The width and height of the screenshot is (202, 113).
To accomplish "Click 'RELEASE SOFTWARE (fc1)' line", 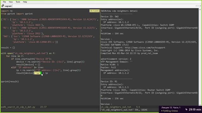I will pyautogui.click(x=115, y=45).
